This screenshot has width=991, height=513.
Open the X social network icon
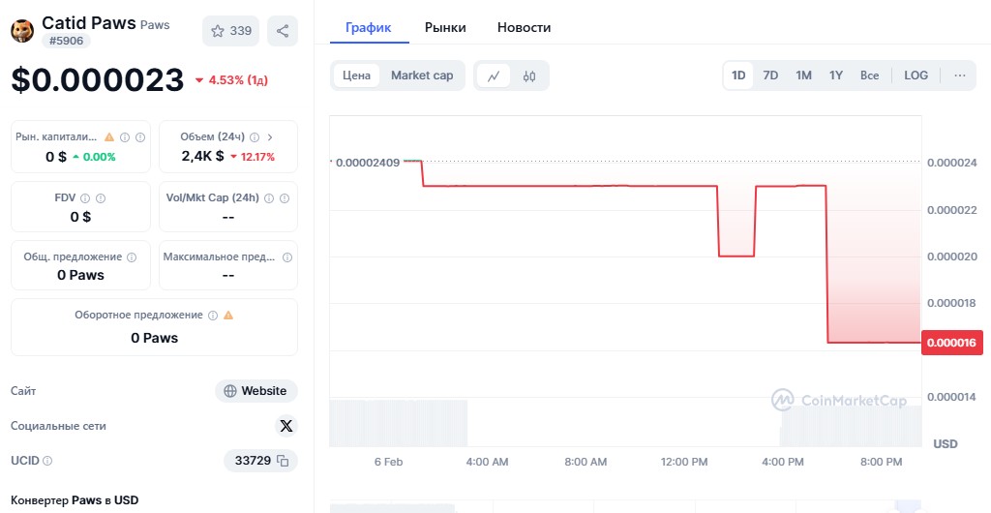285,426
